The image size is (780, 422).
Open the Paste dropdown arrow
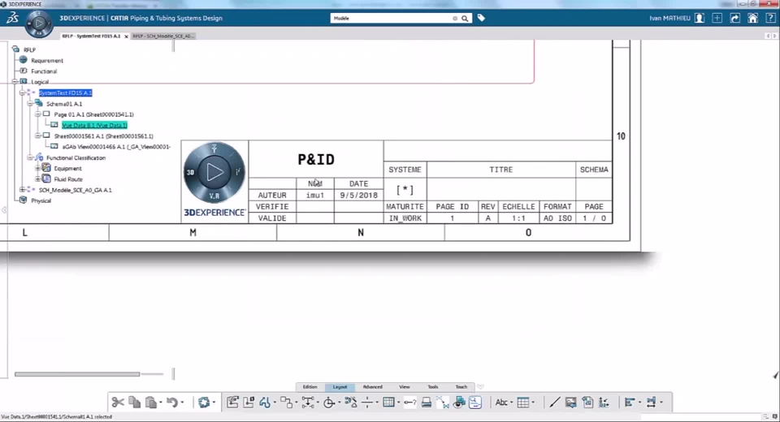click(x=161, y=403)
